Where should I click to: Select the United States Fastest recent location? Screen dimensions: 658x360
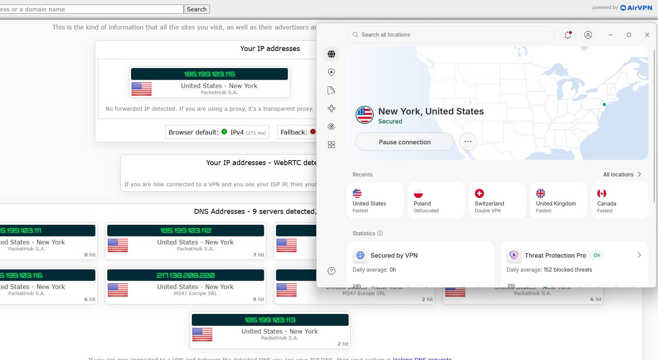[x=375, y=201]
